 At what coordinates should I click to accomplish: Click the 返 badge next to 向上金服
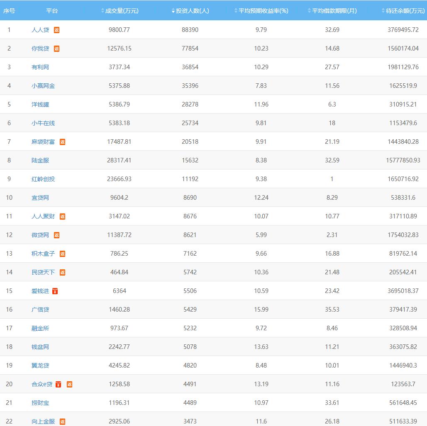(62, 421)
